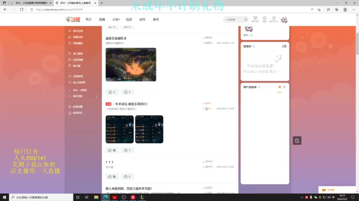Switch contribution ranking to 周 tab
This screenshot has width=359, height=201.
[x=280, y=87]
